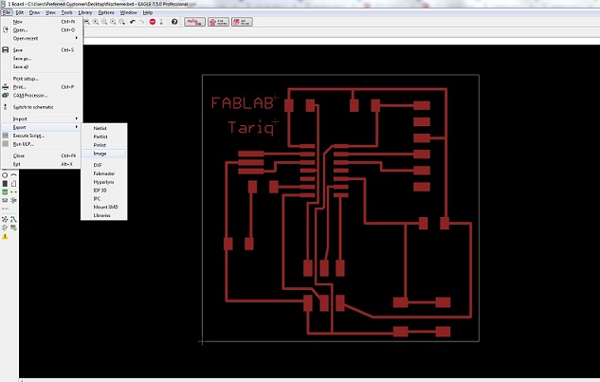The height and width of the screenshot is (382, 600).
Task: Open the Edit menu
Action: point(20,12)
